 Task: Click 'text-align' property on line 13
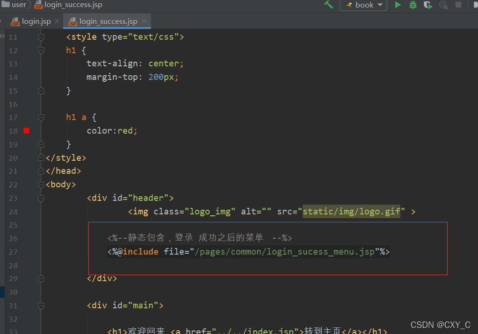tap(113, 64)
